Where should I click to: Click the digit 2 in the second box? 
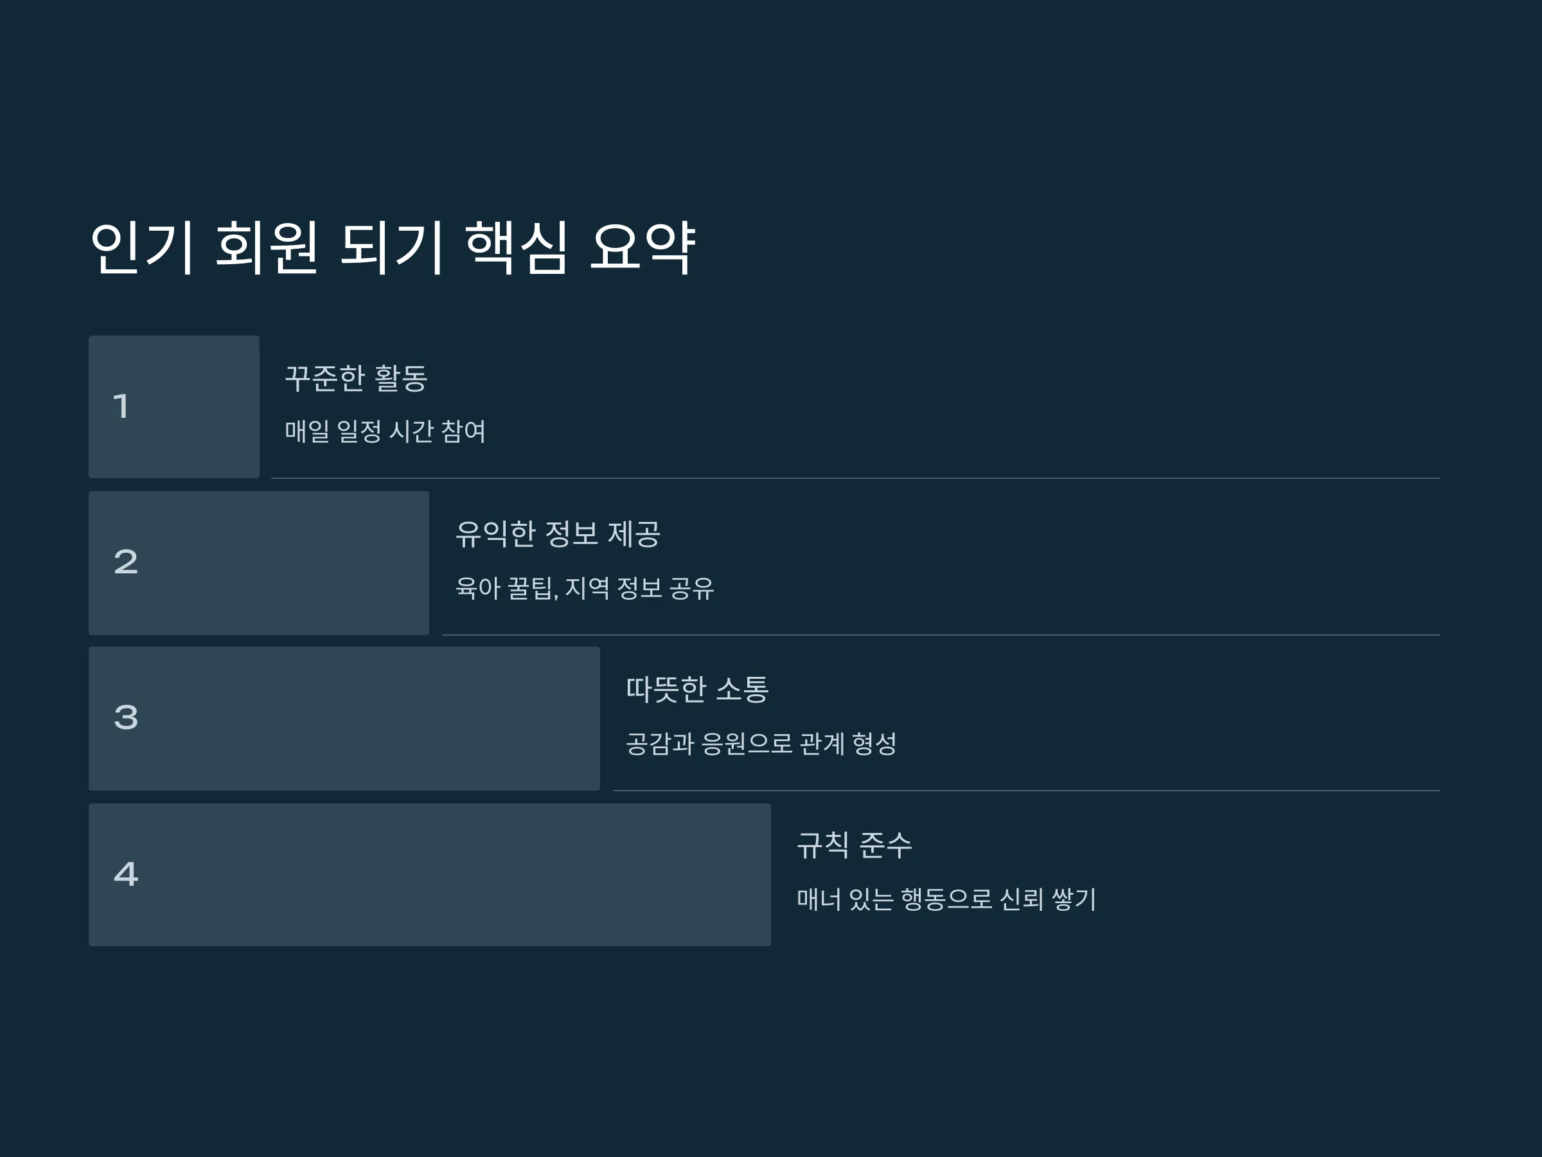pos(126,562)
